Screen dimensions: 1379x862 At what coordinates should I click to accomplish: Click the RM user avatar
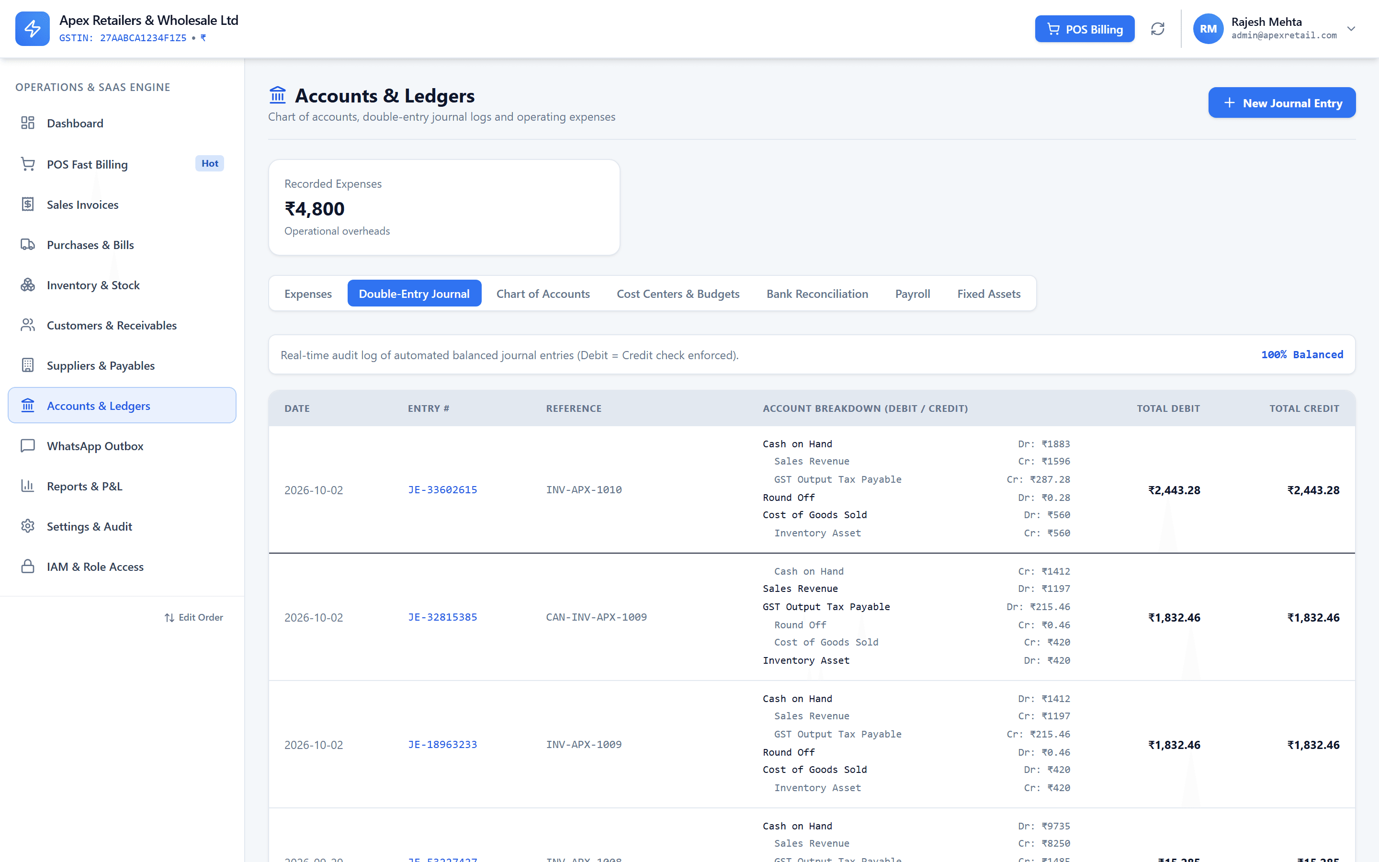(x=1208, y=29)
